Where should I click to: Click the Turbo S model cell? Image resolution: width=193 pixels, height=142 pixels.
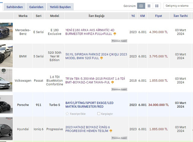tap(55, 105)
